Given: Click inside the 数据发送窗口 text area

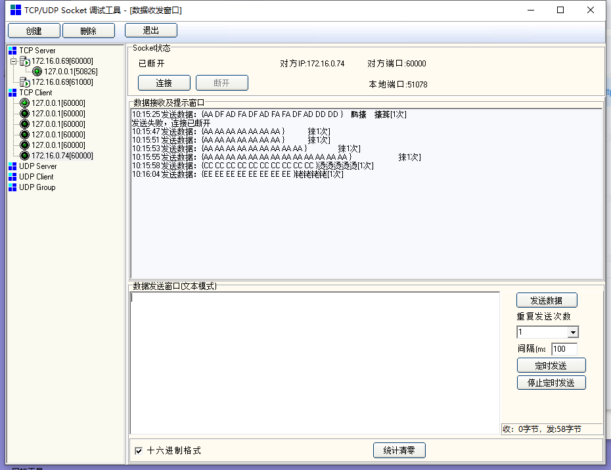Looking at the screenshot, I should click(x=315, y=362).
